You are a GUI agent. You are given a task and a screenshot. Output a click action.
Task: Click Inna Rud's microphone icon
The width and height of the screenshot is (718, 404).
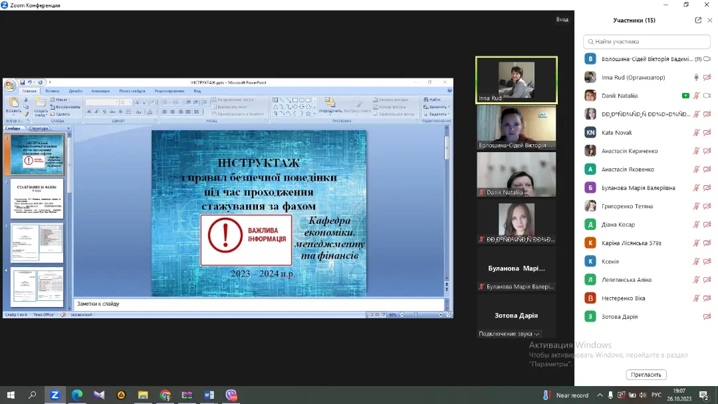pos(696,77)
